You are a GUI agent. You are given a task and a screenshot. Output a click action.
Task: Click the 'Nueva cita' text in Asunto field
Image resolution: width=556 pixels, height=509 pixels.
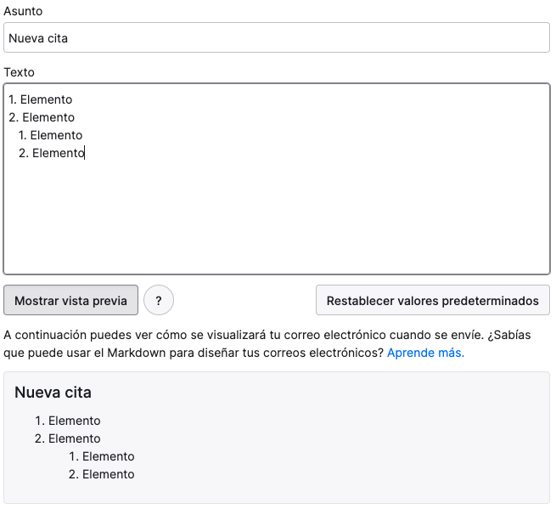pos(38,38)
